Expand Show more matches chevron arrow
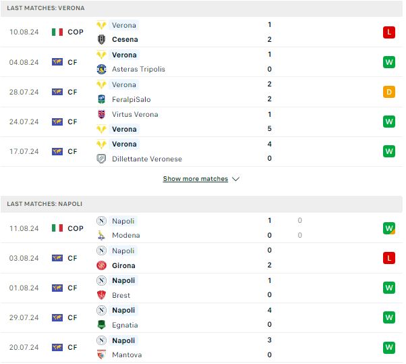This screenshot has width=406, height=364. point(235,179)
